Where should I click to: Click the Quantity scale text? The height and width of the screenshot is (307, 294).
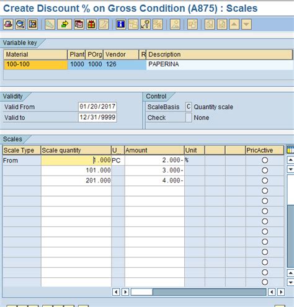click(x=213, y=107)
